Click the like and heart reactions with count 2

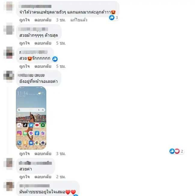[177, 151]
